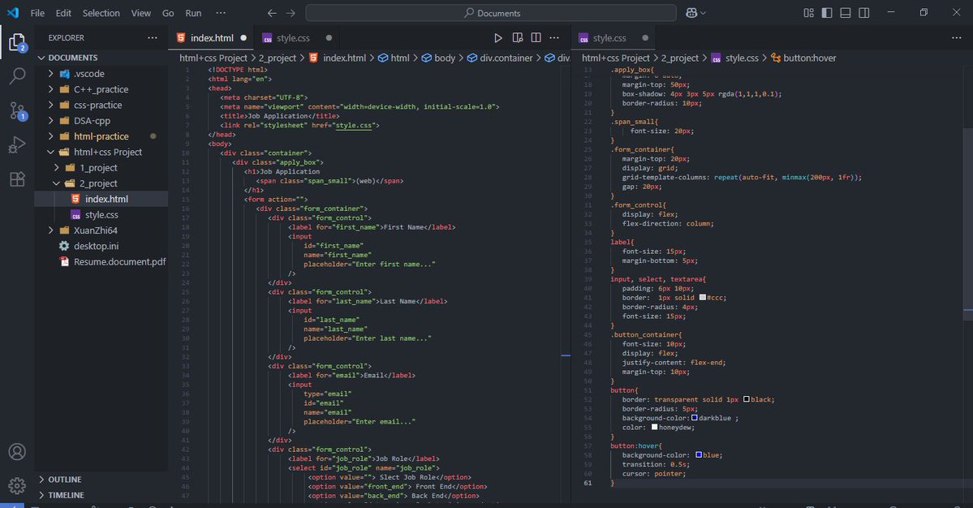
Task: Collapse the 2_project folder
Action: [x=57, y=183]
